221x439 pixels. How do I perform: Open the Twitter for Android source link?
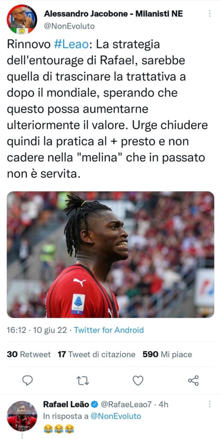109,330
